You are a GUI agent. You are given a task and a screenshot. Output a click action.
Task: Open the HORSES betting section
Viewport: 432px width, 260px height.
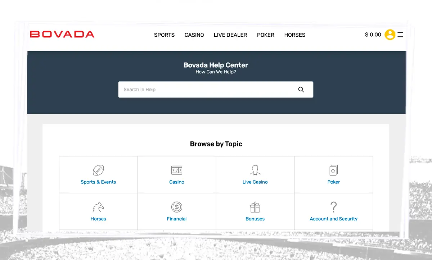pyautogui.click(x=294, y=35)
